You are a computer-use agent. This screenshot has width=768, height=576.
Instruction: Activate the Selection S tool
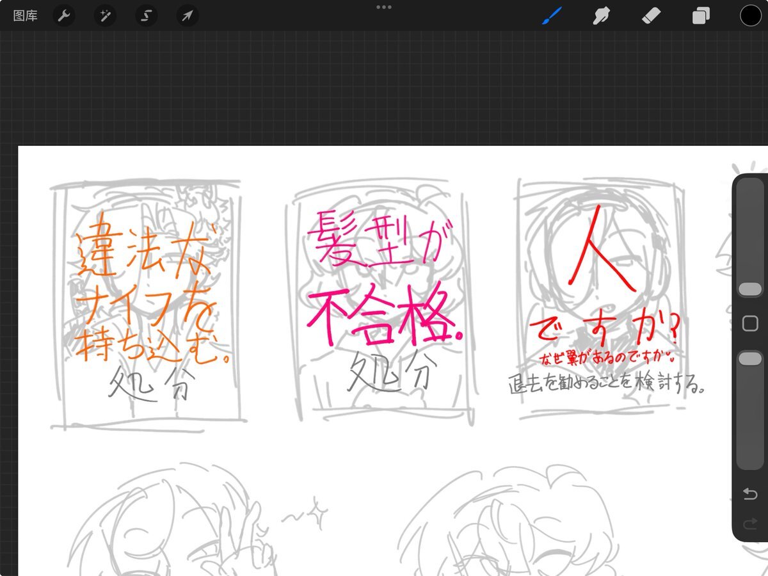(x=145, y=16)
